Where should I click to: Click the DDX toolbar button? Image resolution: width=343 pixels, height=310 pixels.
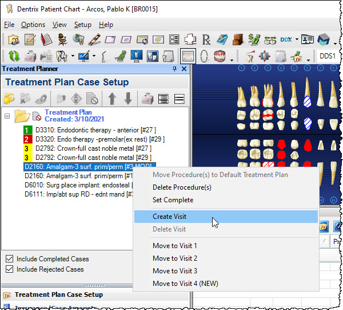(x=286, y=40)
